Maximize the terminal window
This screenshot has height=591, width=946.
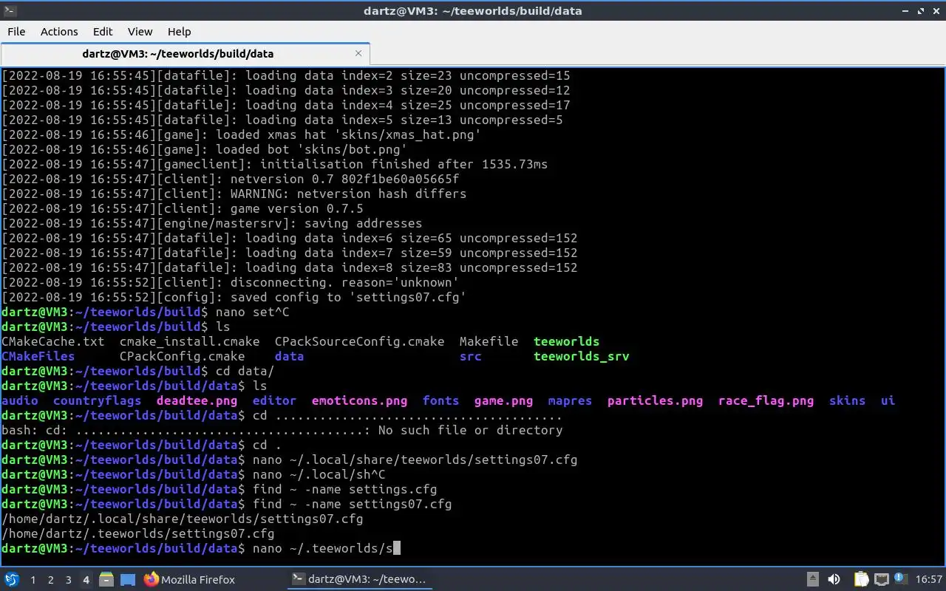click(x=921, y=11)
